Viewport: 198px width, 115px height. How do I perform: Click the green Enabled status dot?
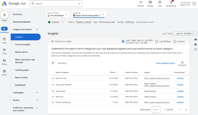(49, 22)
